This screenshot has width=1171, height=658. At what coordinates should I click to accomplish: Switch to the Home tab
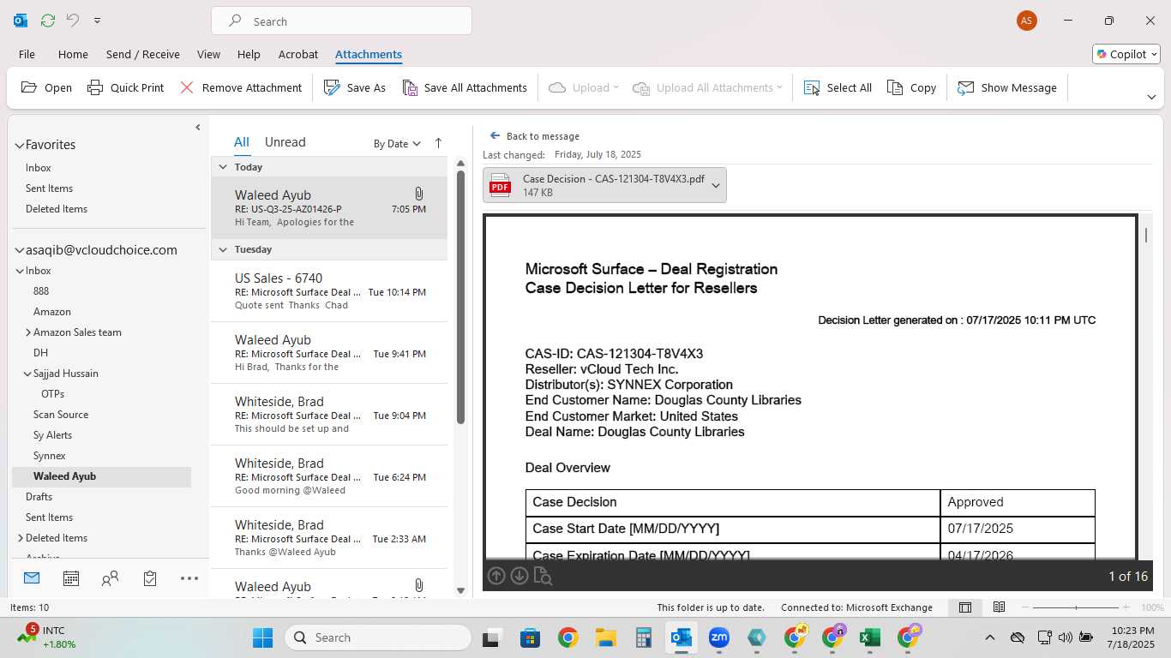coord(73,54)
